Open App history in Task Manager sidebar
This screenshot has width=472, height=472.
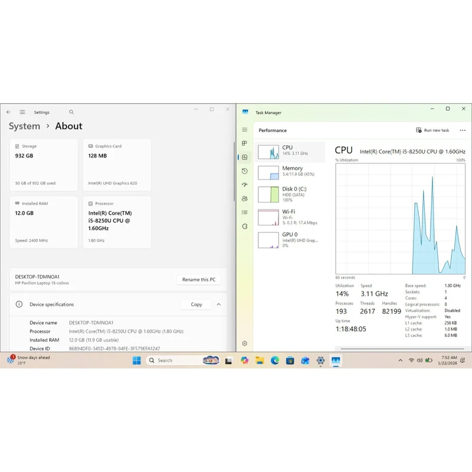(x=244, y=171)
